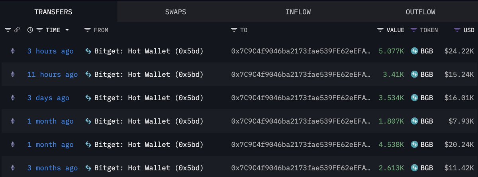Open the 3 hours ago transaction link
The width and height of the screenshot is (478, 177).
[x=50, y=51]
